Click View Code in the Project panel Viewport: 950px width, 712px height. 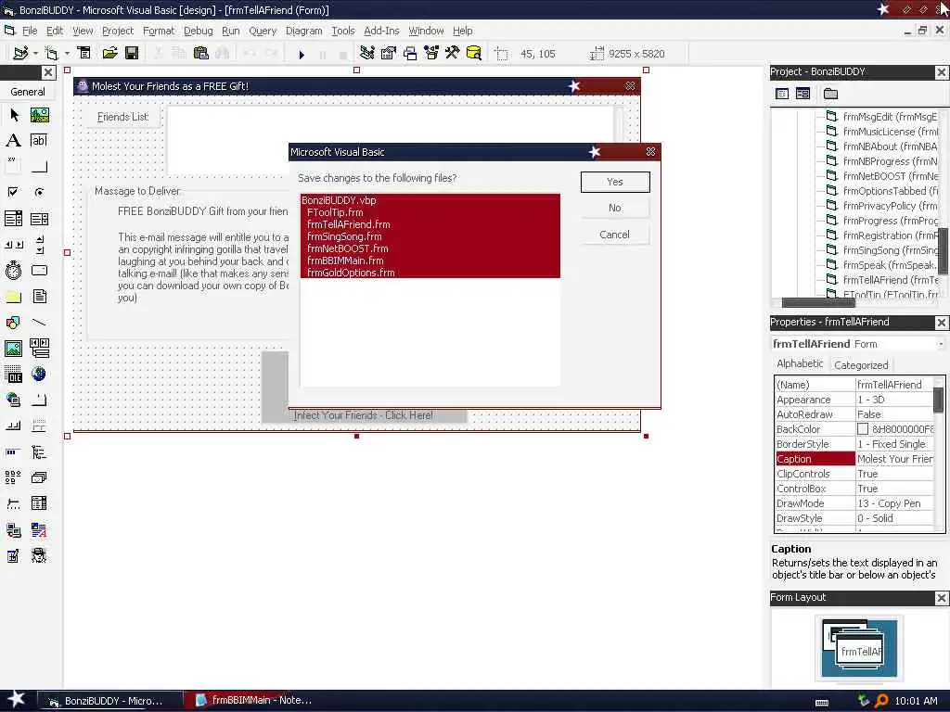(x=782, y=94)
